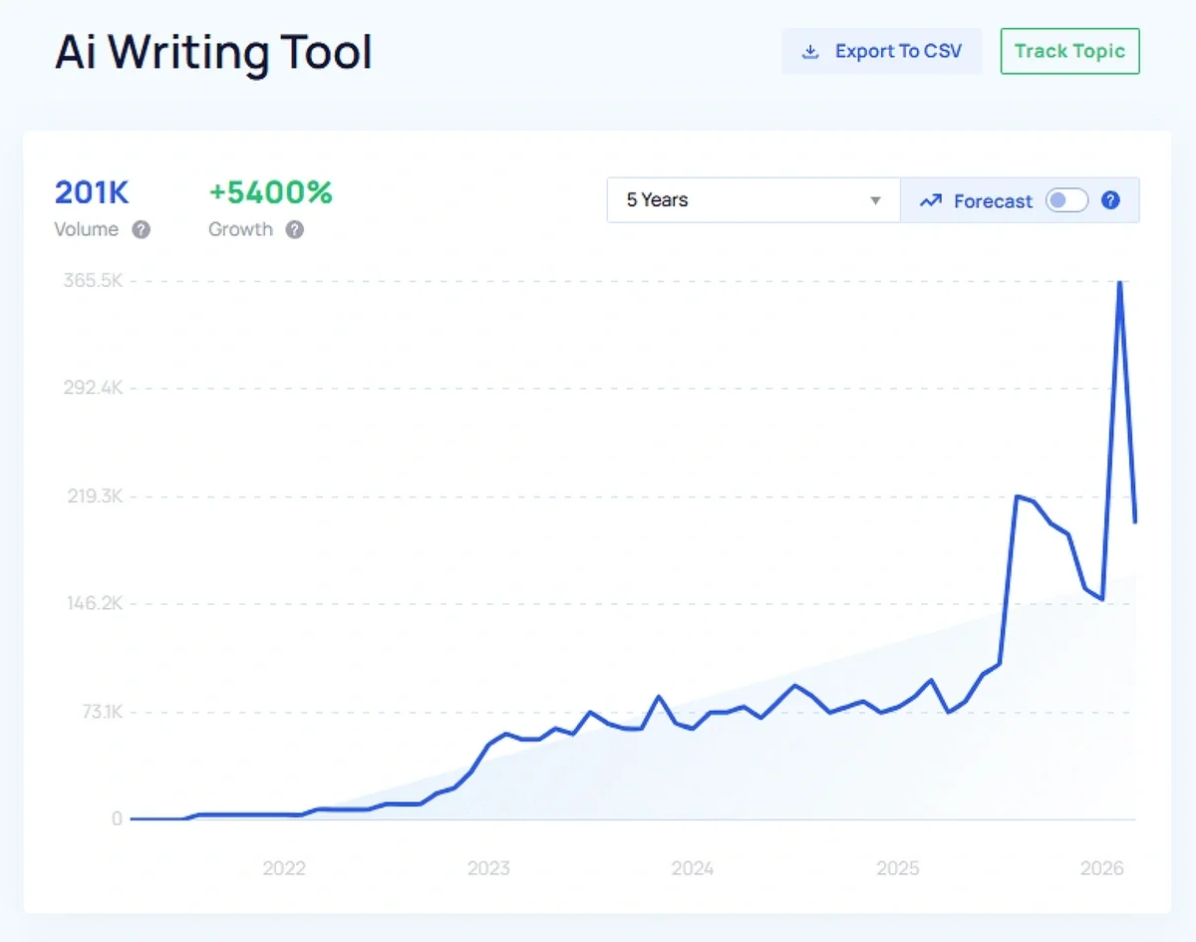Click the 2023 label on the x-axis
Screen dimensions: 1196x942
pyautogui.click(x=488, y=868)
